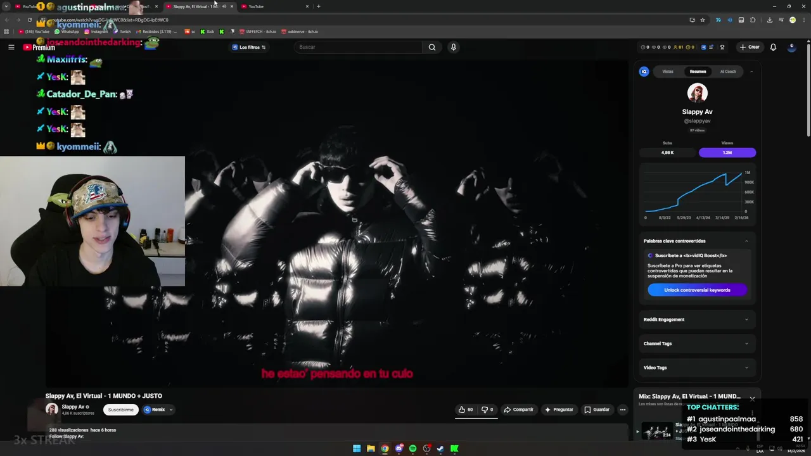Viewport: 811px width, 456px height.
Task: Open the WhatsApp bookmark
Action: [x=67, y=31]
